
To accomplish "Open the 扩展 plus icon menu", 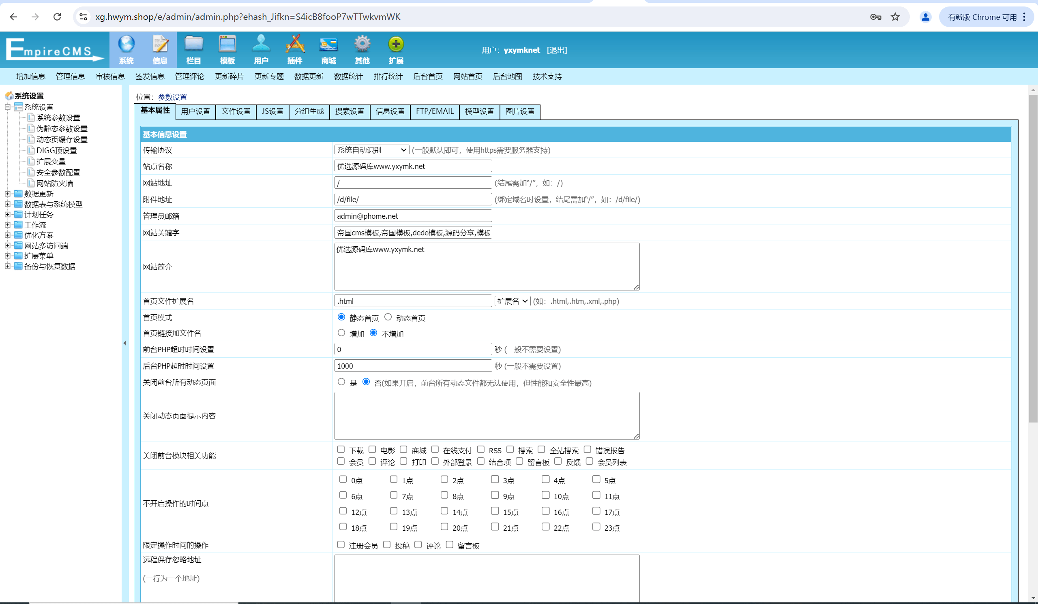I will pos(396,50).
